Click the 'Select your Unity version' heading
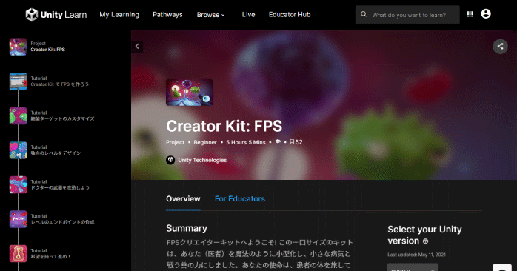 (424, 235)
